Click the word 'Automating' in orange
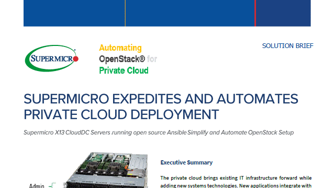The width and height of the screenshot is (335, 188). [120, 48]
